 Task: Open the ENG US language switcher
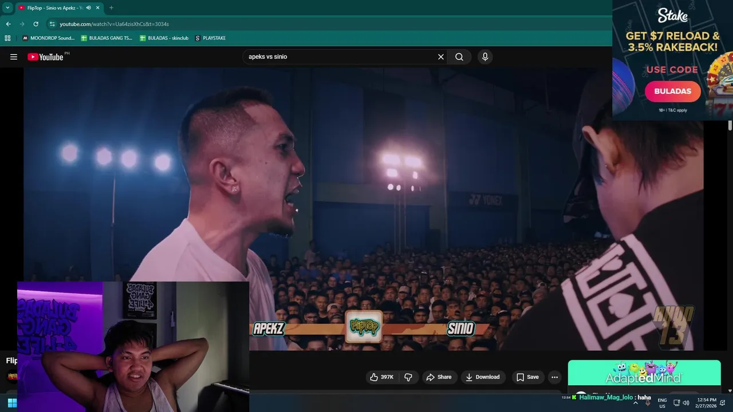click(662, 403)
